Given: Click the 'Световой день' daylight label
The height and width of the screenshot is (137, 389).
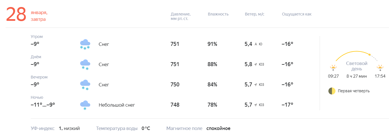Looking at the screenshot, I should tap(357, 66).
